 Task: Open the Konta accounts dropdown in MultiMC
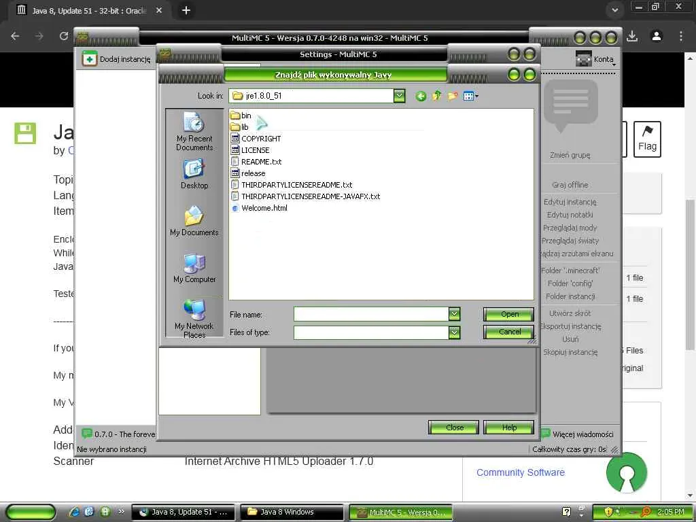tap(595, 58)
